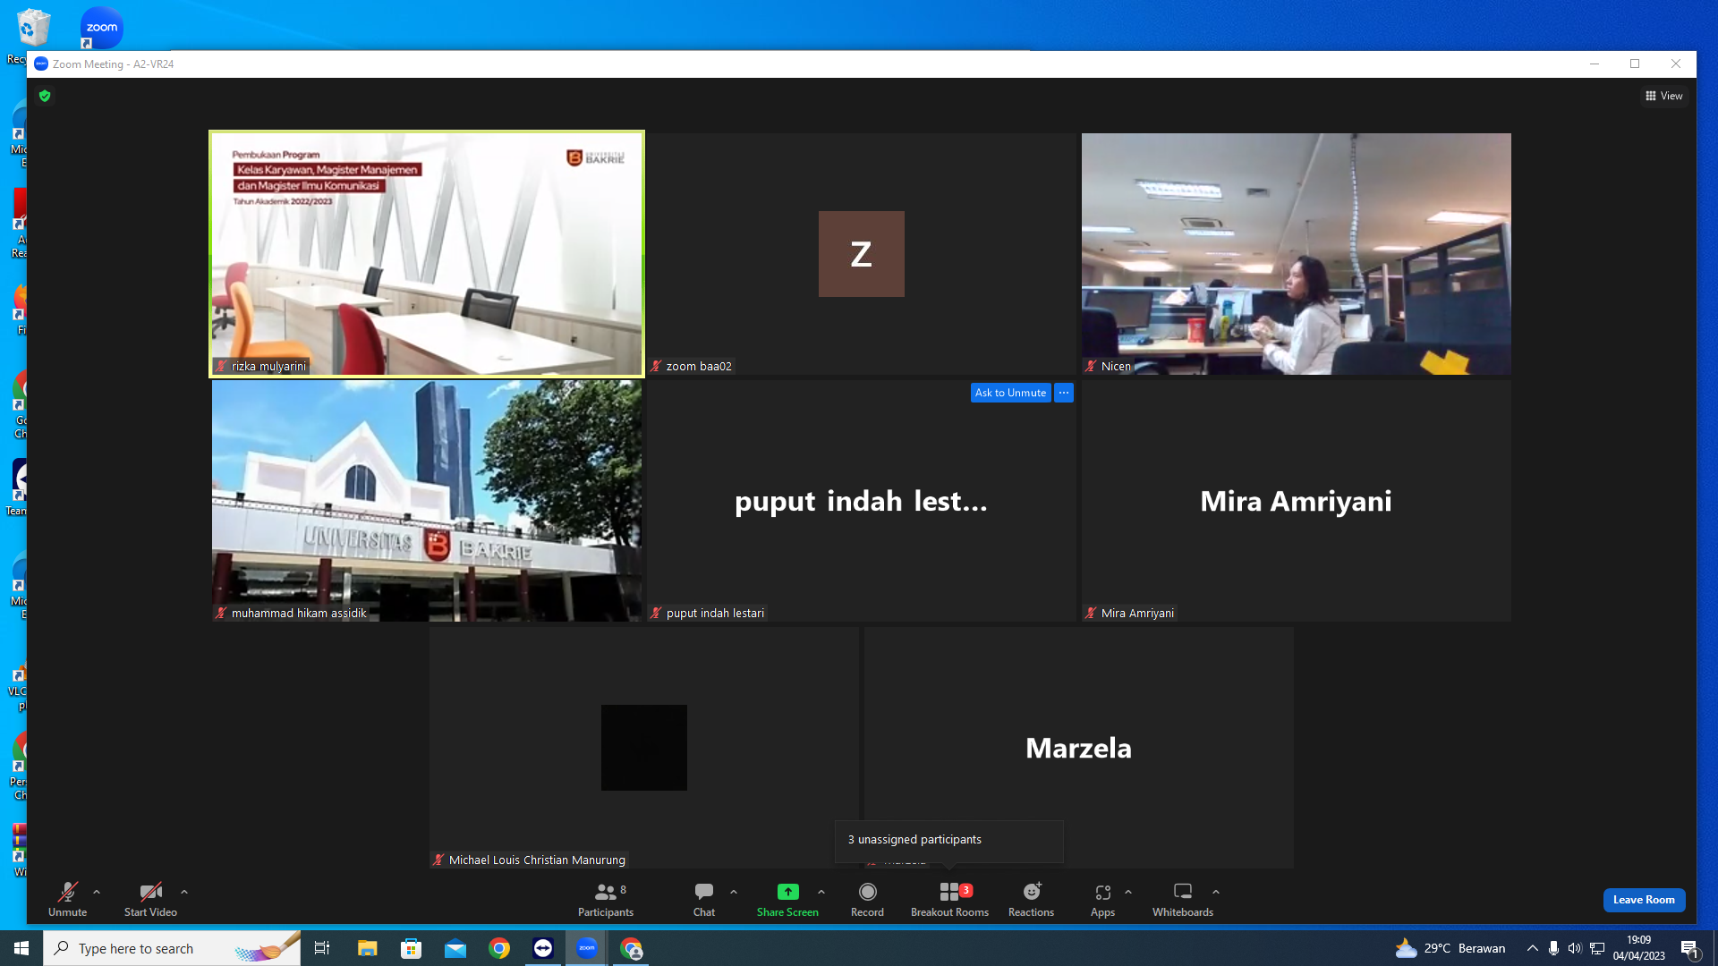Start Video from the meeting toolbar

(150, 899)
